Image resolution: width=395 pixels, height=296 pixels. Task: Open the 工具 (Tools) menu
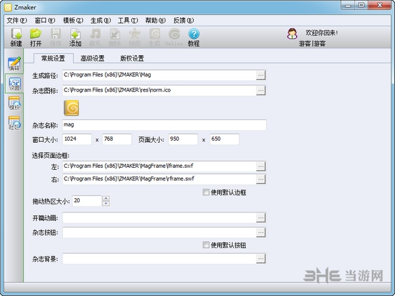128,20
